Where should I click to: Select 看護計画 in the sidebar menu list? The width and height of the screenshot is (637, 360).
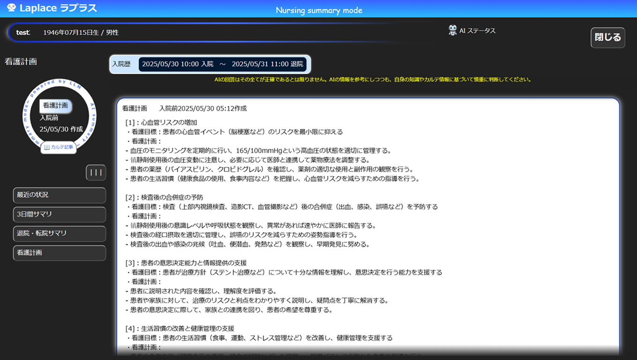point(59,252)
